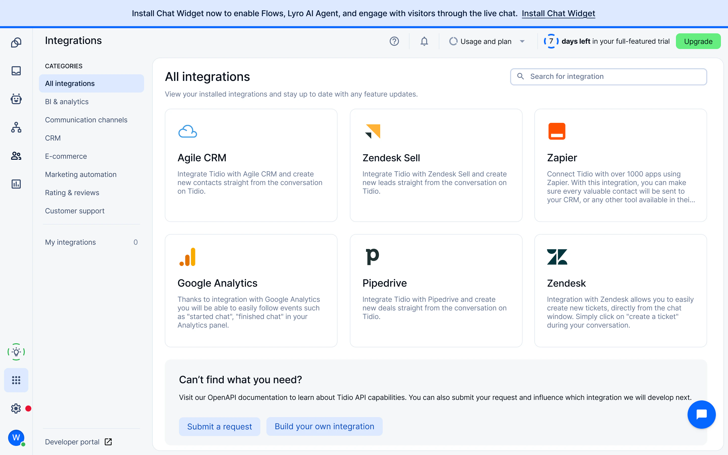Click the Zendesk Sell logo

pyautogui.click(x=373, y=131)
